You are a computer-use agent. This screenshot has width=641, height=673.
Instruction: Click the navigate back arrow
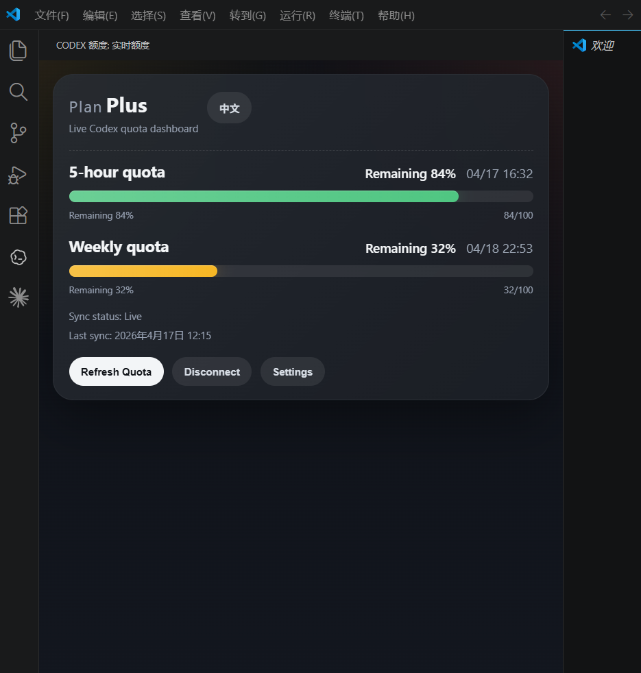(605, 15)
